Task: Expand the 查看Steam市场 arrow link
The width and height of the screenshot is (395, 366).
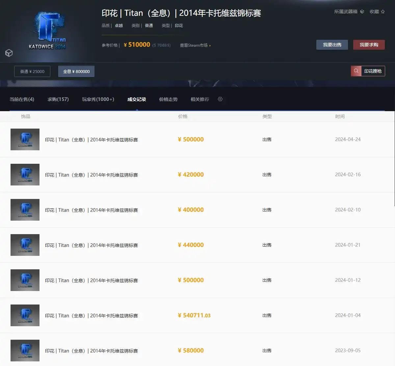Action: click(x=210, y=45)
